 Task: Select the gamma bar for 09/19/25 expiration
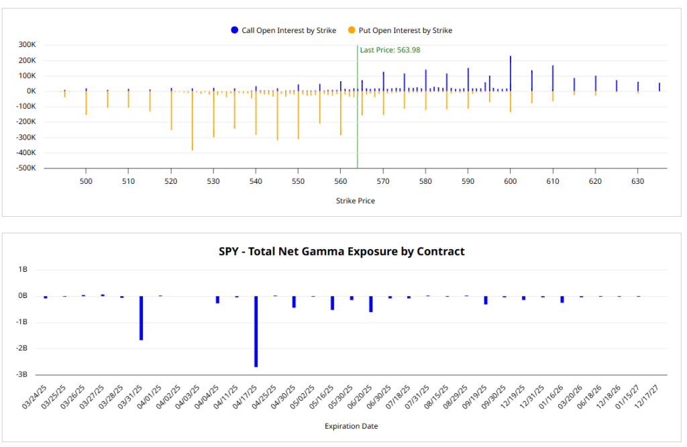click(486, 300)
